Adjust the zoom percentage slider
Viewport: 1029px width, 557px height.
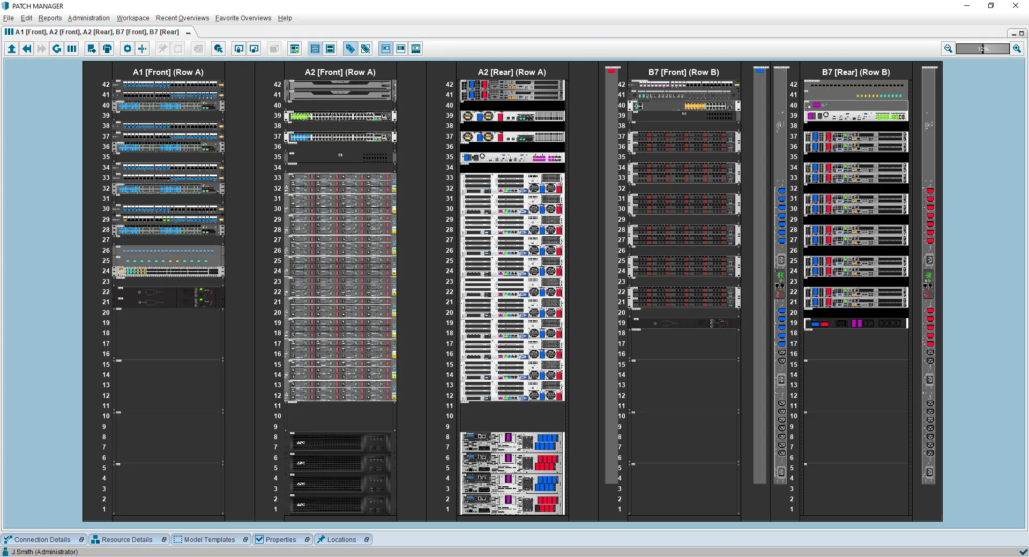(x=982, y=49)
